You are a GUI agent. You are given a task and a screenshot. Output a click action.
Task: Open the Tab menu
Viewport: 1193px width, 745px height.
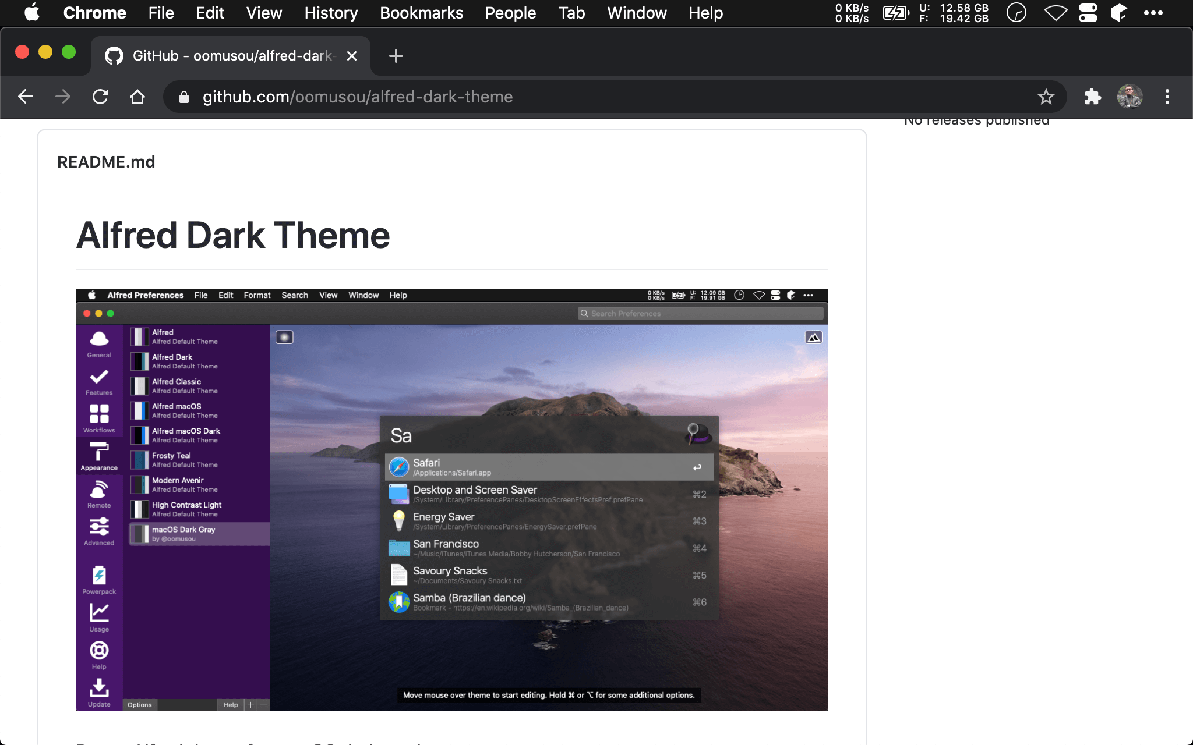coord(571,13)
